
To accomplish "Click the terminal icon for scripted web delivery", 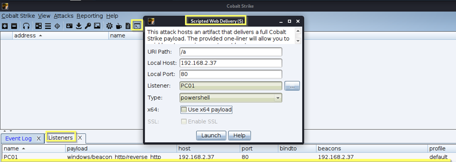I will 138,26.
